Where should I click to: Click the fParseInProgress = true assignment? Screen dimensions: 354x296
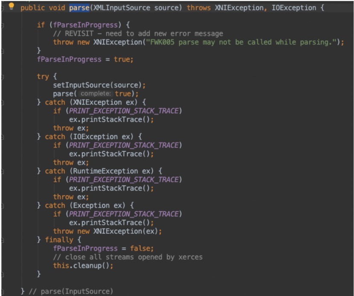point(85,59)
